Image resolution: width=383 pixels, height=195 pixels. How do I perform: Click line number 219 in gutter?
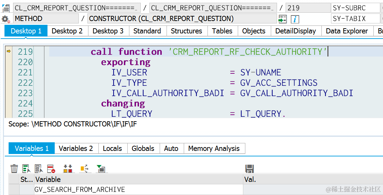pyautogui.click(x=25, y=52)
